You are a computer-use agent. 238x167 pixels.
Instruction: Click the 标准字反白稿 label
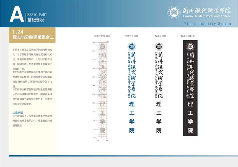click(x=188, y=36)
